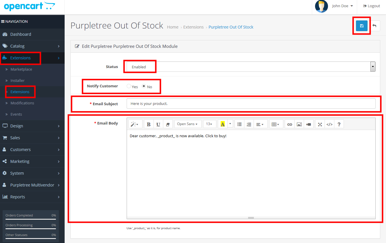386x243 pixels.
Task: Click the Email Subject input field
Action: (x=251, y=103)
